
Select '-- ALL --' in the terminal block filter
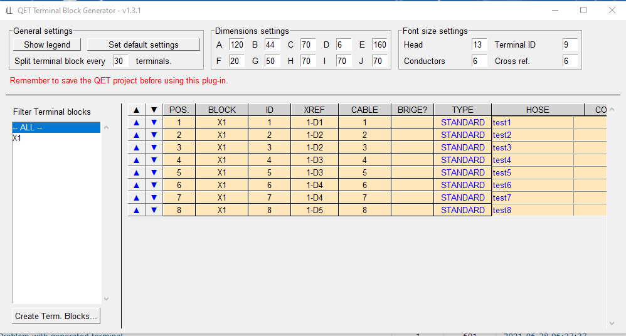[x=56, y=128]
